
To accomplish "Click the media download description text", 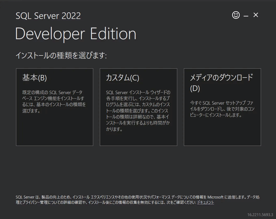I will click(x=222, y=106).
